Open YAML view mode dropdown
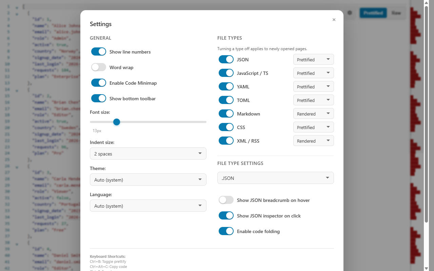The image size is (434, 271). tap(314, 87)
